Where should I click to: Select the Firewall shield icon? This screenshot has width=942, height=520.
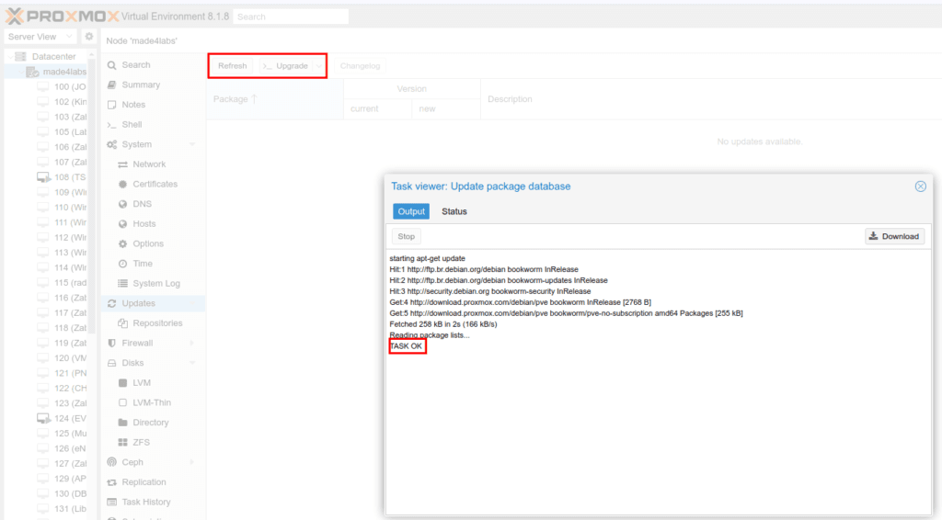click(x=111, y=343)
